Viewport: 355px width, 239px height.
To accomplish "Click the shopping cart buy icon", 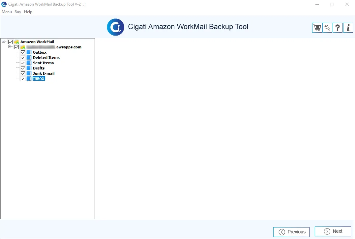I will (317, 28).
